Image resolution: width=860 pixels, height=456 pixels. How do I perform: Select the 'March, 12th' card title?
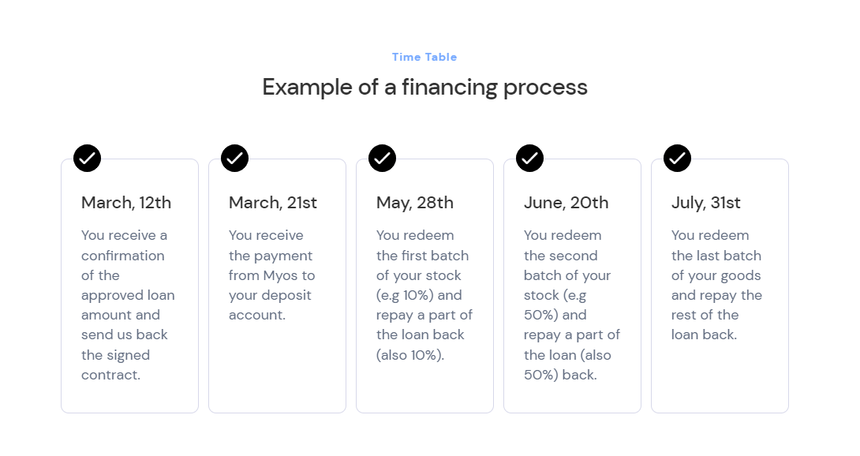click(126, 203)
